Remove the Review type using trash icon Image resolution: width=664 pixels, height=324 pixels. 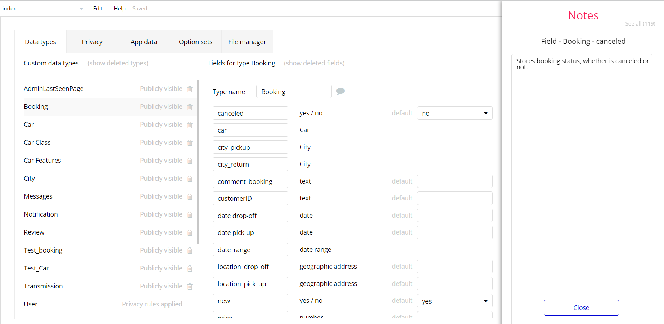(x=190, y=232)
